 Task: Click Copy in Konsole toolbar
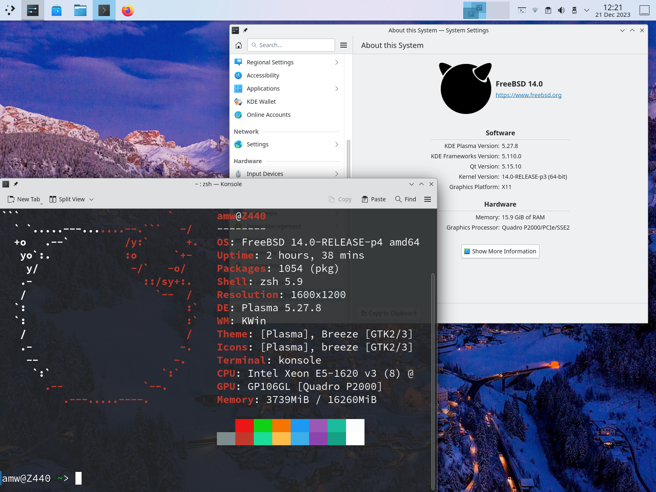(x=340, y=199)
